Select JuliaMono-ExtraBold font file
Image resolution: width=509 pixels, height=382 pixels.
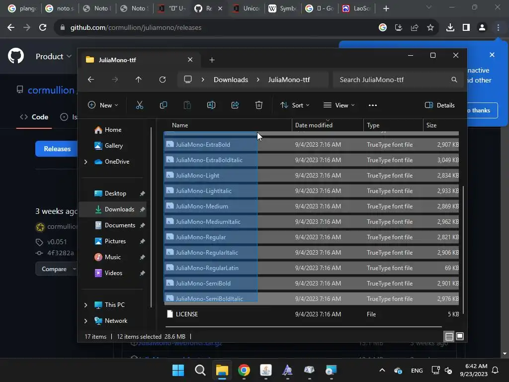point(311,145)
